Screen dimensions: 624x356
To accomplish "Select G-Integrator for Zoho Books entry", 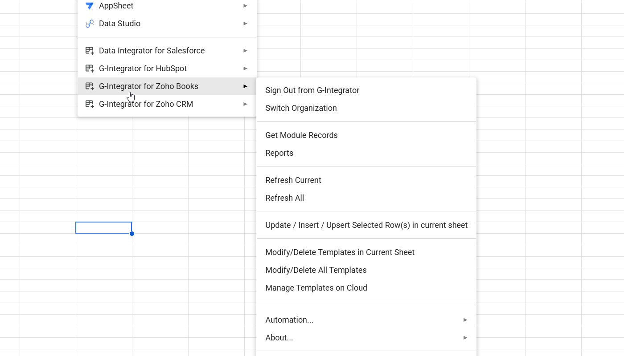I will [x=167, y=86].
